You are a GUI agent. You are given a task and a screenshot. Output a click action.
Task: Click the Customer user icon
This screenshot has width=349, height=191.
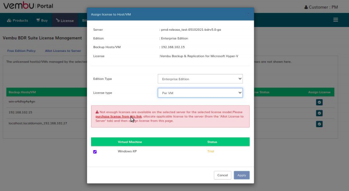[306, 7]
